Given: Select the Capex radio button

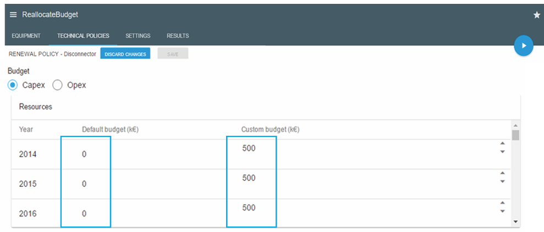Looking at the screenshot, I should pos(13,85).
